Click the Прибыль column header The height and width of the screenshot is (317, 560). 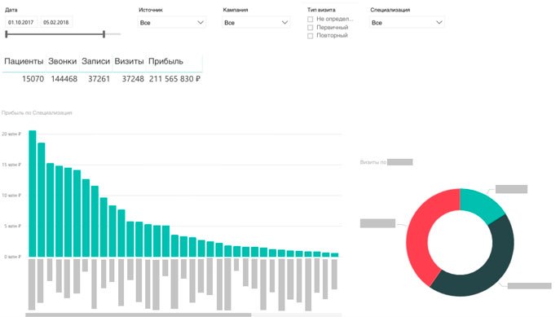pyautogui.click(x=165, y=61)
